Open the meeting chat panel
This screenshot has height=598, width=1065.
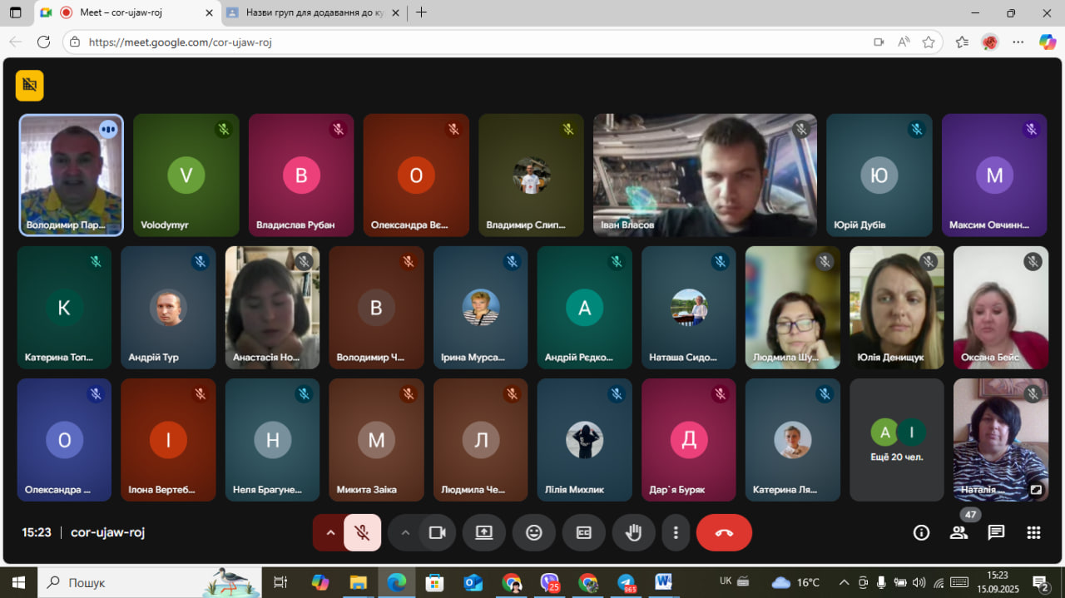point(996,533)
